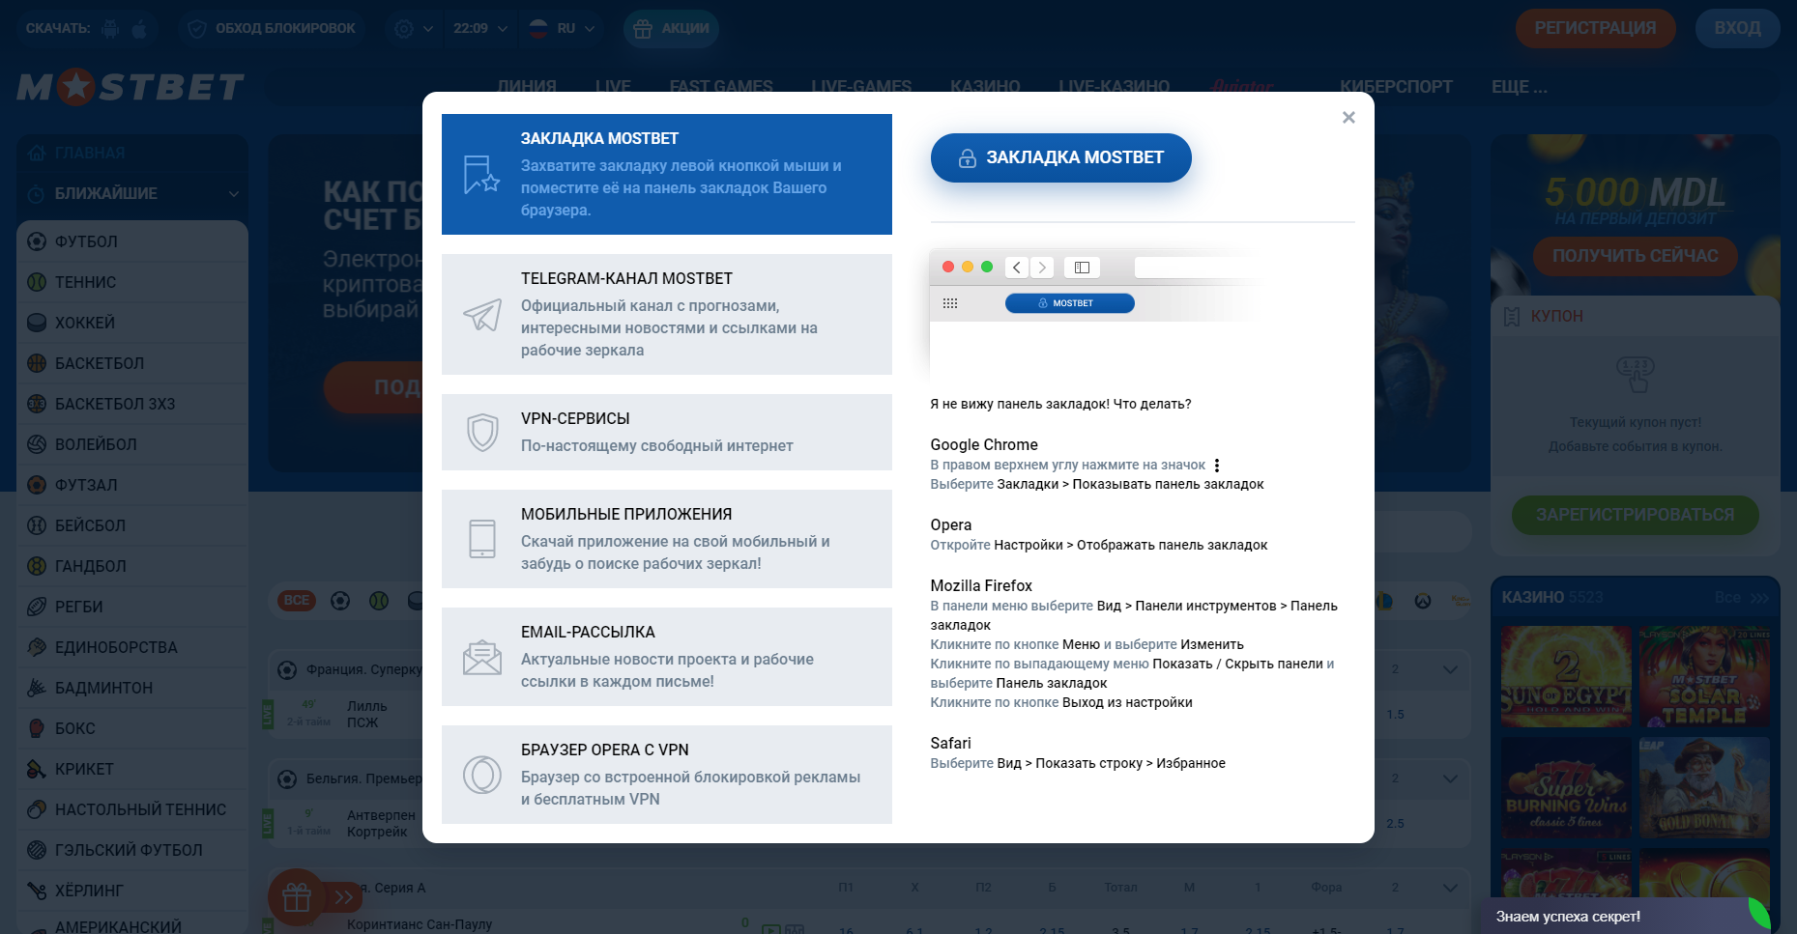Click the Единоборства icon

pos(37,647)
